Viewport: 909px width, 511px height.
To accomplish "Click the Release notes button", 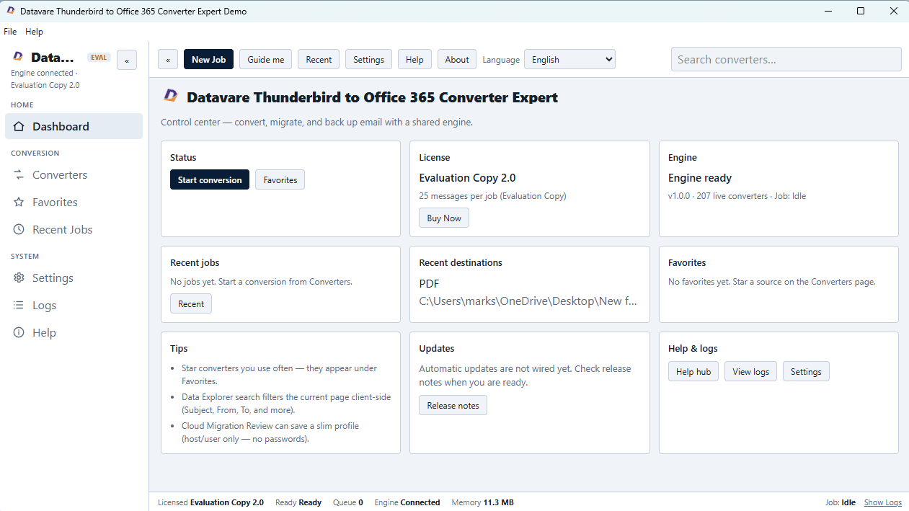I will [x=453, y=405].
